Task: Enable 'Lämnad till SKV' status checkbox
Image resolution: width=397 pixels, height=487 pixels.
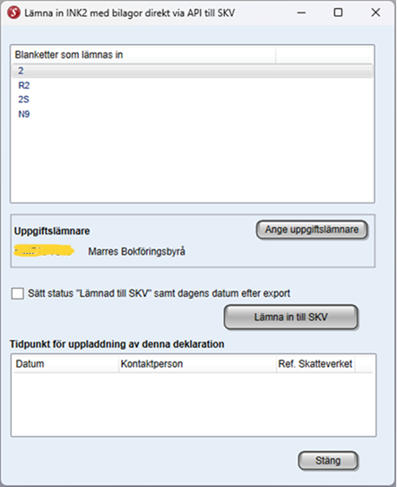Action: point(17,293)
